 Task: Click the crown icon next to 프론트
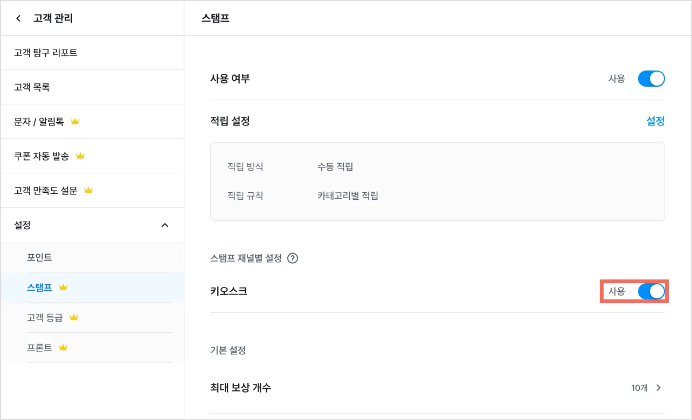(x=63, y=348)
